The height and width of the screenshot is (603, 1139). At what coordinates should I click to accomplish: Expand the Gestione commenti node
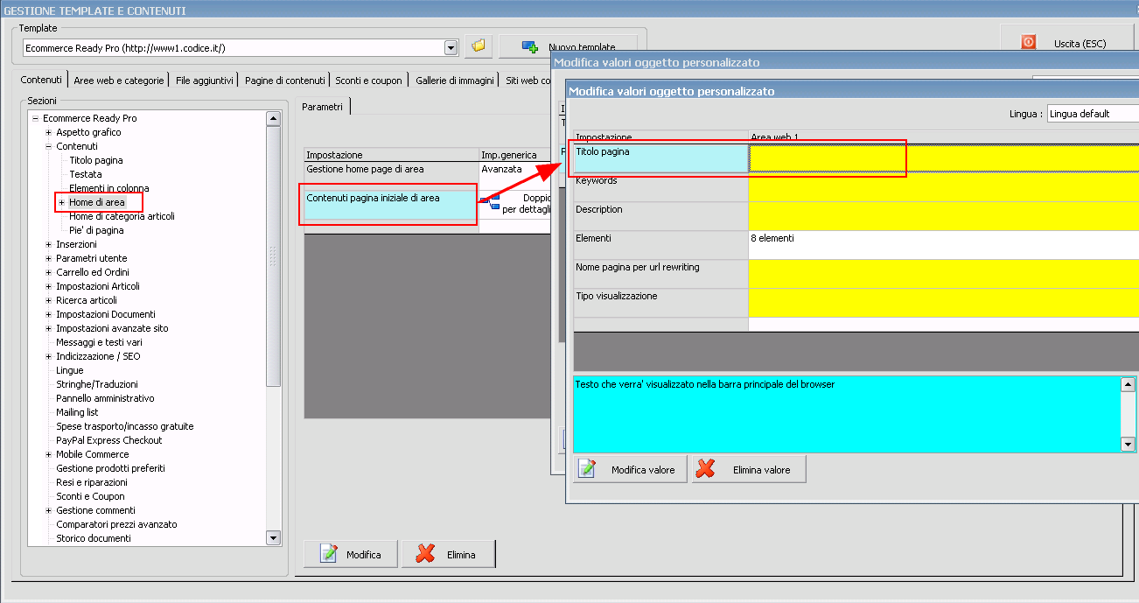pos(48,510)
